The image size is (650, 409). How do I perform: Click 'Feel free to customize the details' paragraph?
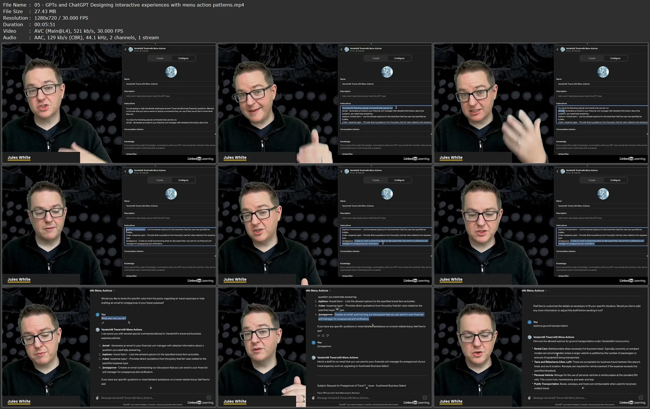point(587,308)
